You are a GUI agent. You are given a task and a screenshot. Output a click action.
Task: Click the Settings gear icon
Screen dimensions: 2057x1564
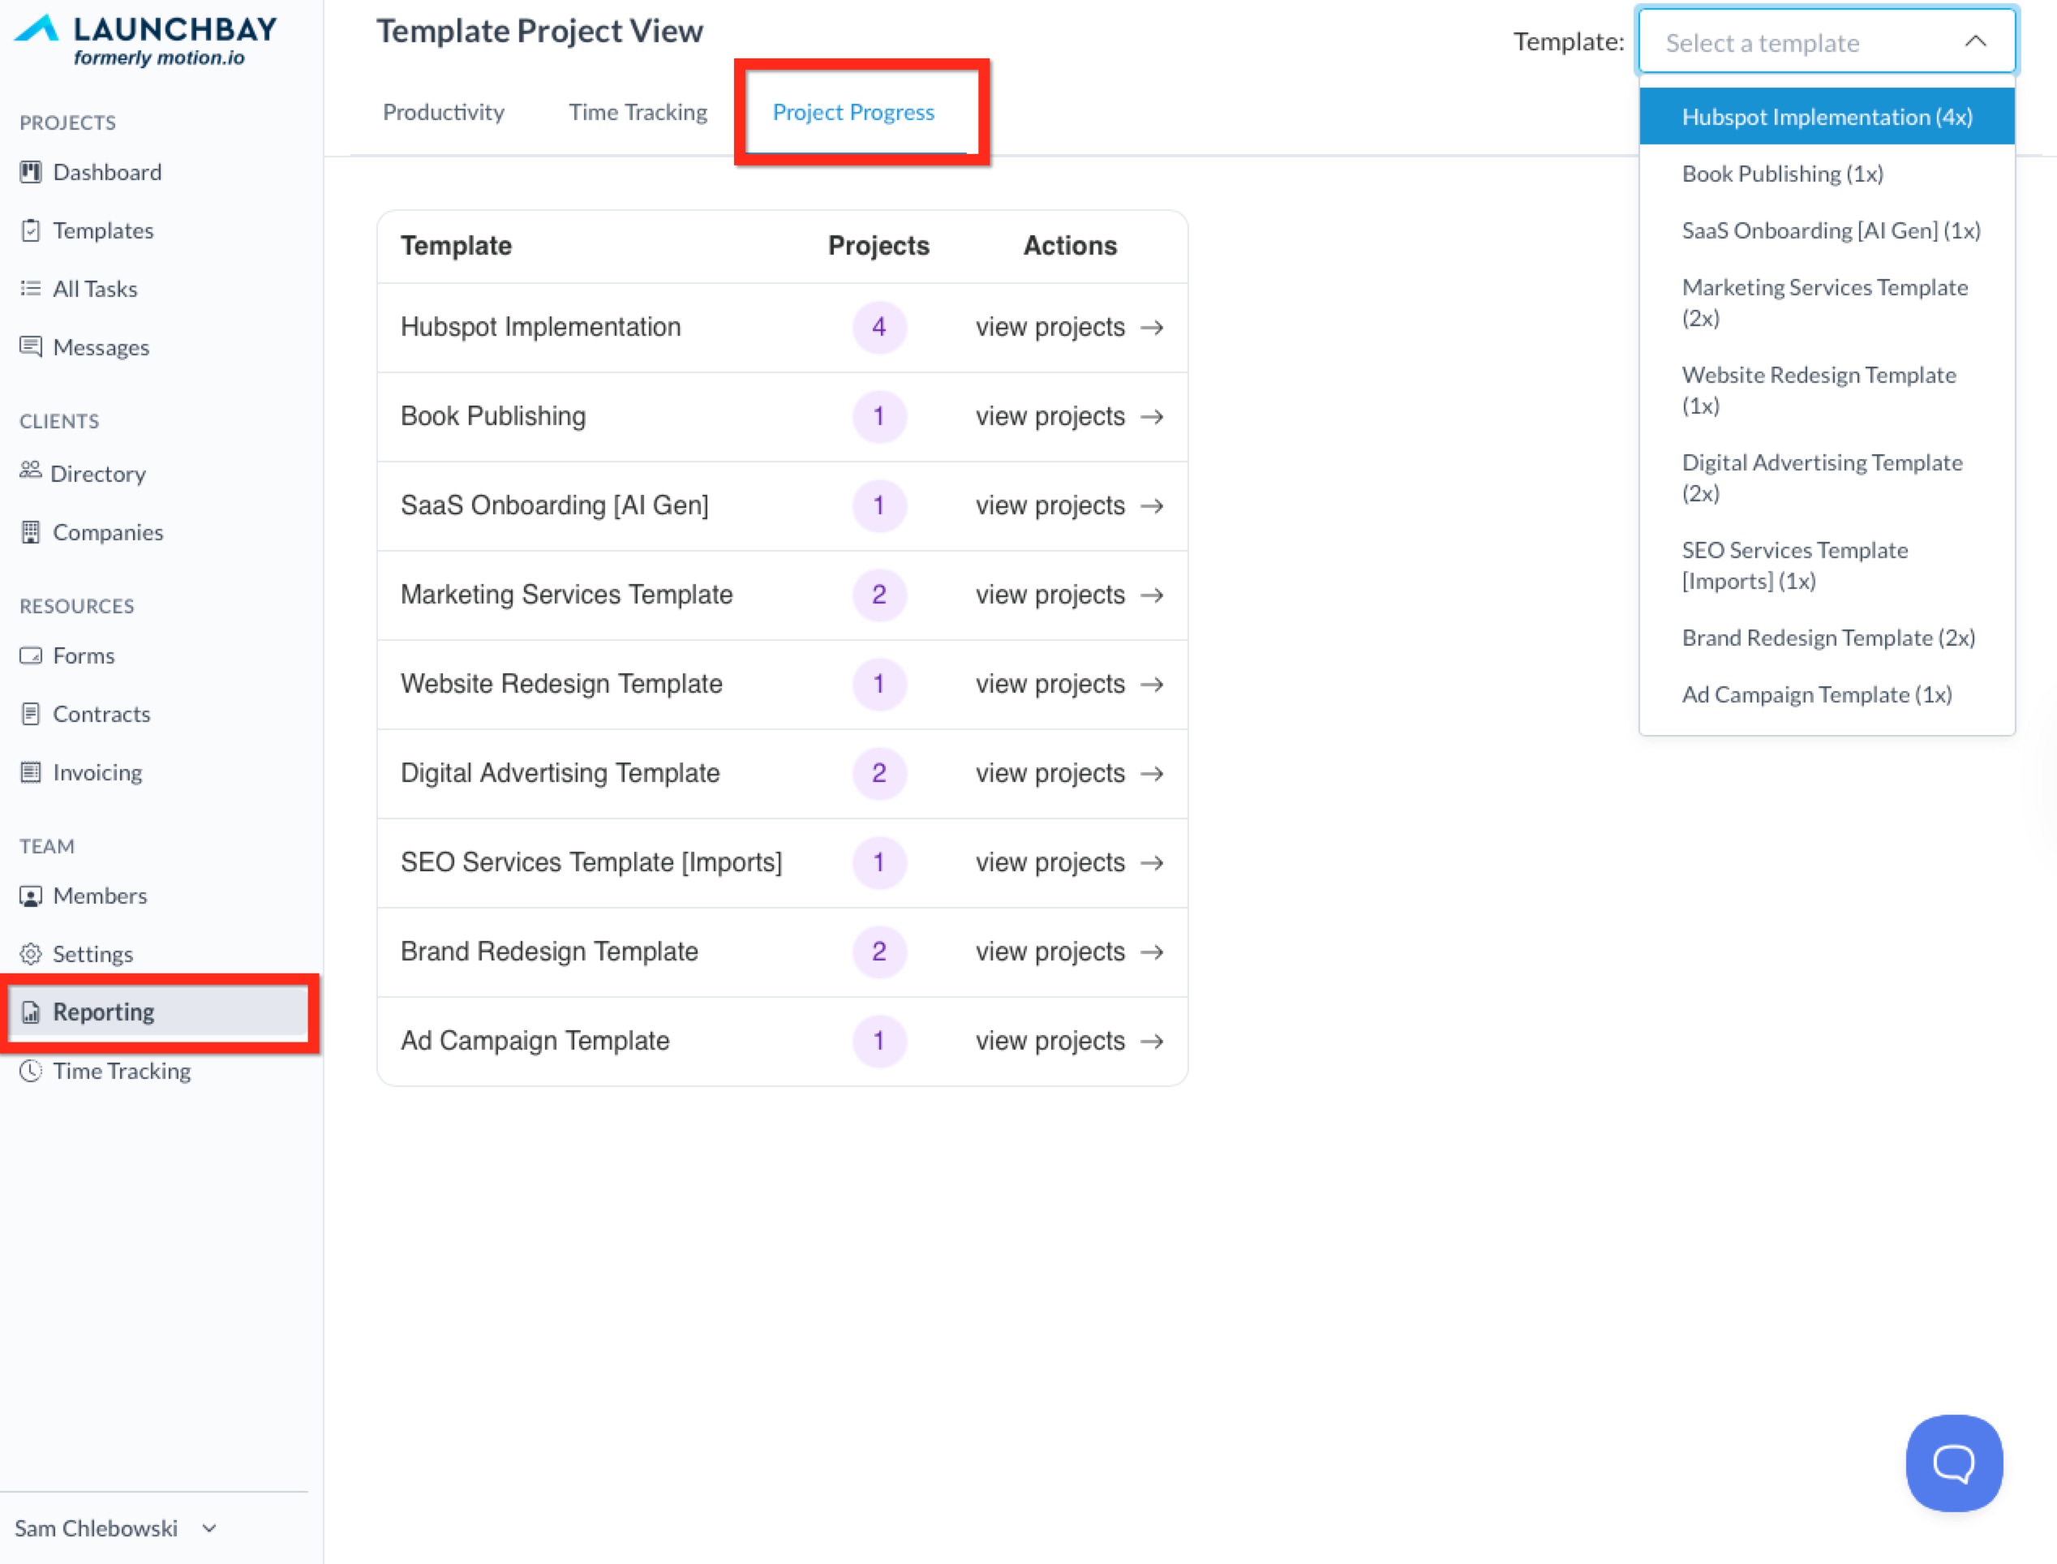click(31, 954)
